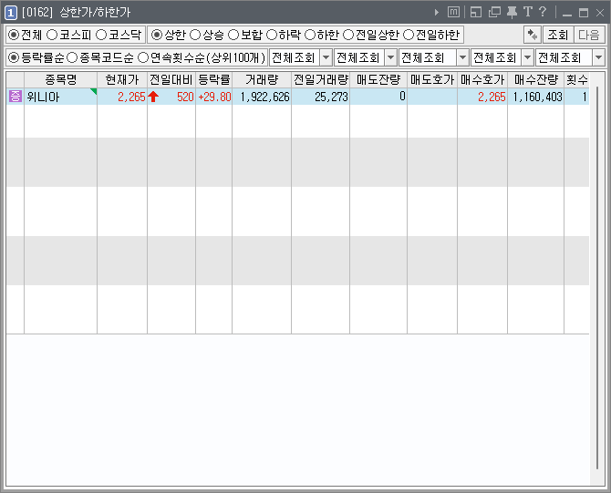This screenshot has height=493, width=611.
Task: Click the 전일대비 column header
Action: [171, 80]
